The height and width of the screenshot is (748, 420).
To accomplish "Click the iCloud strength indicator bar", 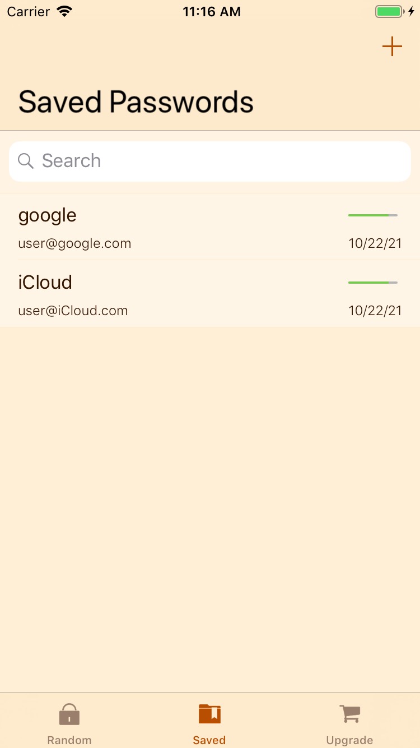I will coord(373,283).
